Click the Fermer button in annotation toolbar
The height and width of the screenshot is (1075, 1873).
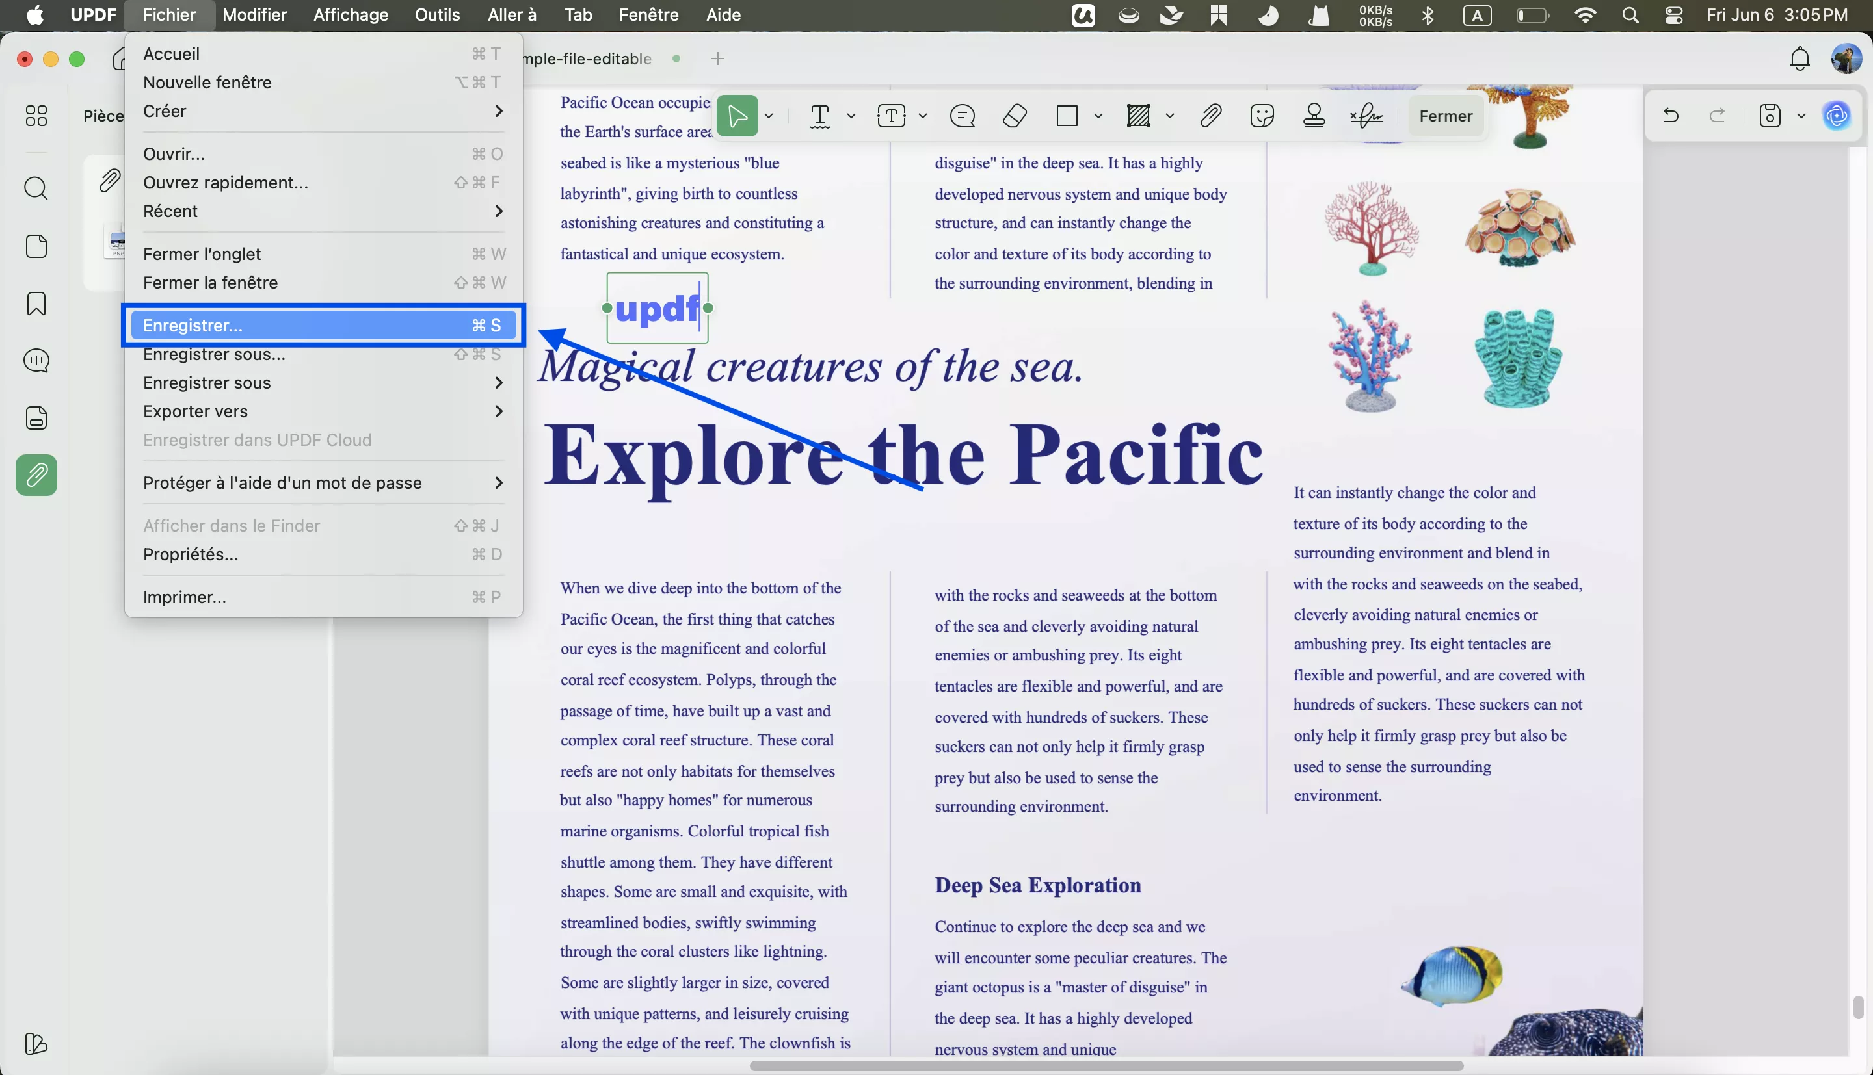(x=1445, y=116)
